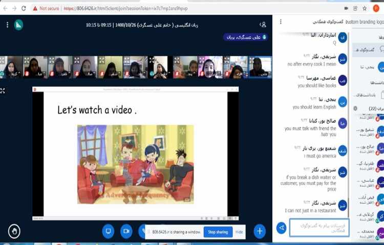Screen dimensions: 384x245
Task: Open the browser profile avatar
Action: click(x=376, y=8)
